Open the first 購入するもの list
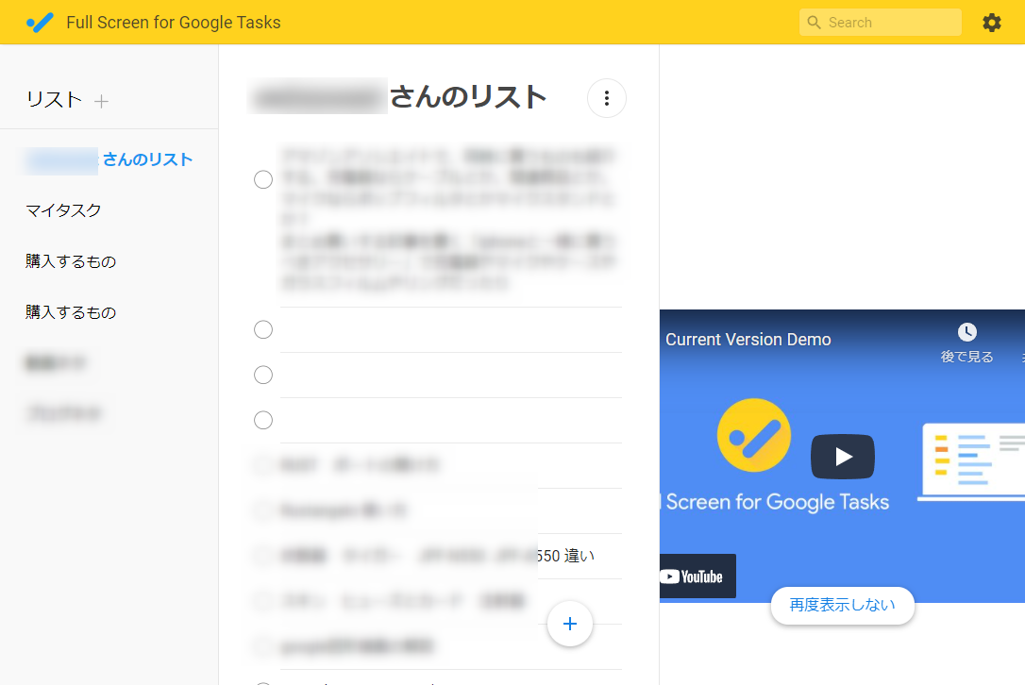Screen dimensions: 1025x685 [x=71, y=261]
